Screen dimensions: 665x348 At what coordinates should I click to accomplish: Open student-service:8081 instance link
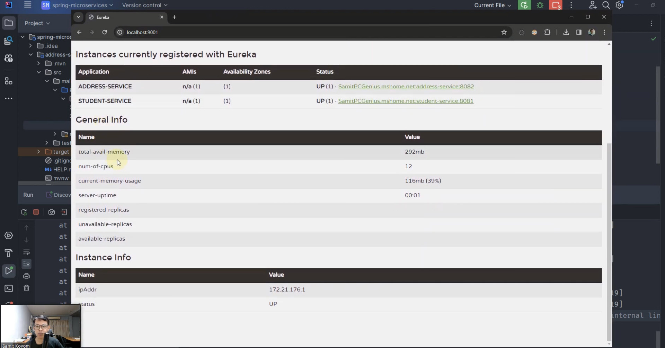pos(406,101)
